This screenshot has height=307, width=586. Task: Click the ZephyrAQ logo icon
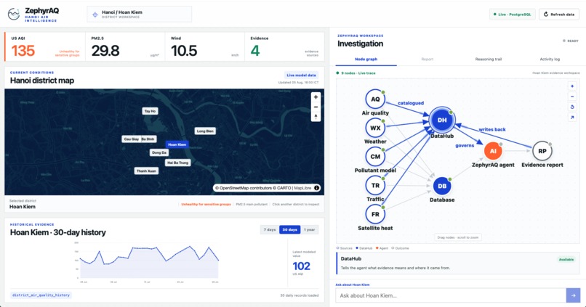(x=14, y=15)
